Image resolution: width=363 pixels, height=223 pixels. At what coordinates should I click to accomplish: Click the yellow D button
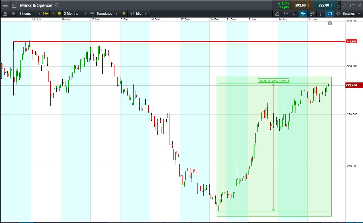tap(124, 13)
